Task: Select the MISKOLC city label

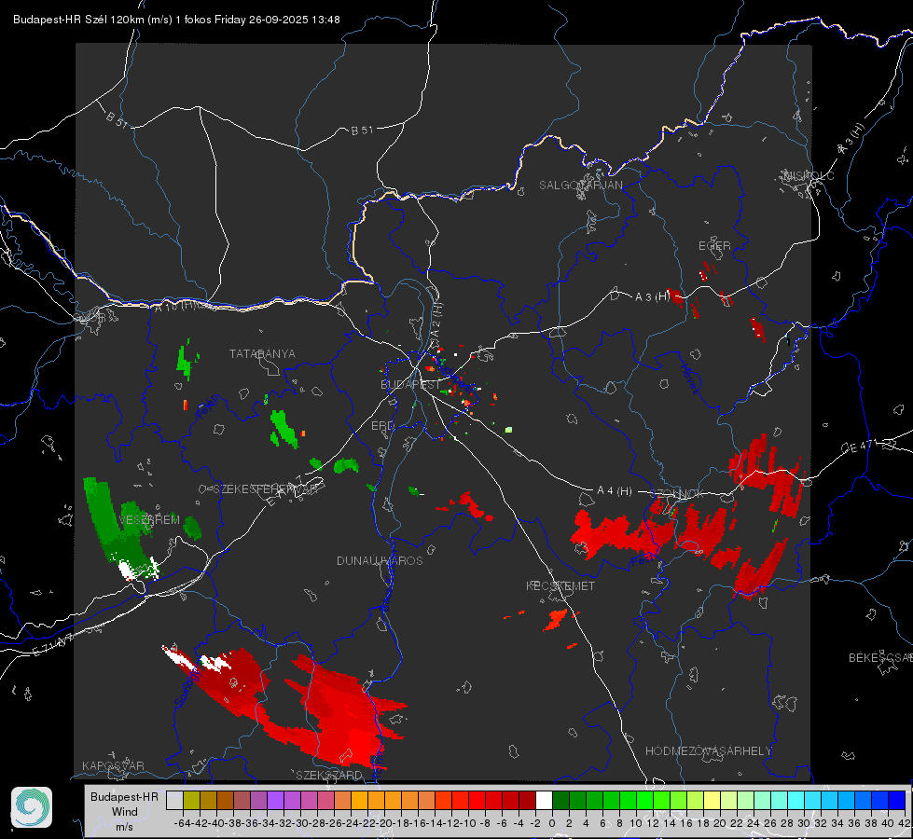Action: 809,175
